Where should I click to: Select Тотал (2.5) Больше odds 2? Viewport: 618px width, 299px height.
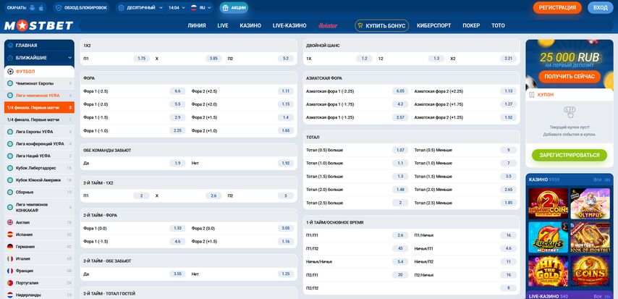point(400,203)
